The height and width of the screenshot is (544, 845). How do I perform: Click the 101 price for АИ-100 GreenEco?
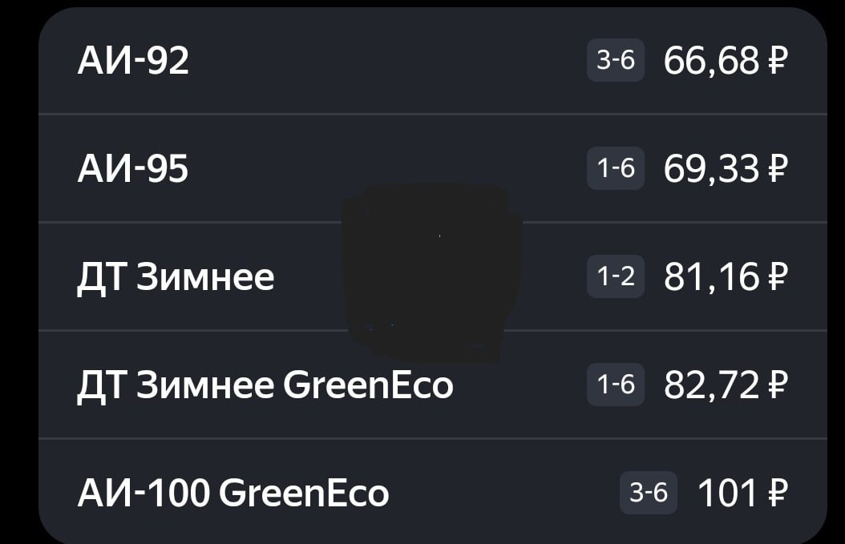point(728,493)
